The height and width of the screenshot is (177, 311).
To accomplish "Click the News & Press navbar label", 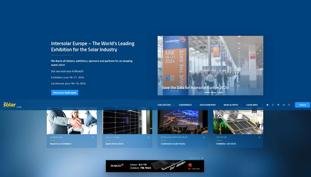I will 231,105.
